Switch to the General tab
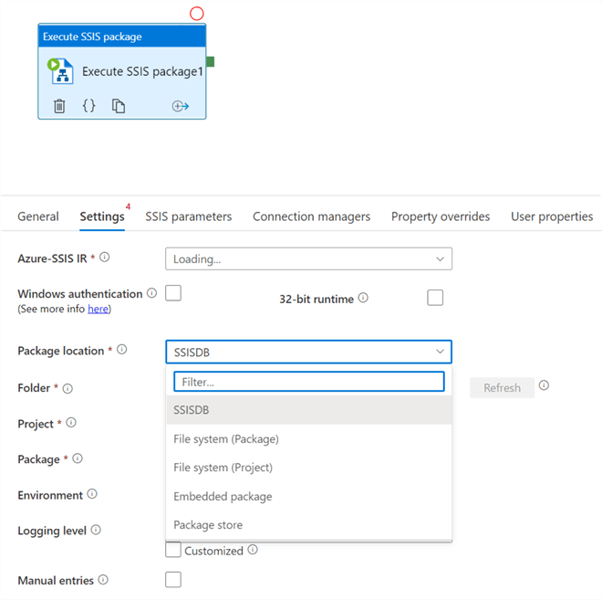 point(38,216)
